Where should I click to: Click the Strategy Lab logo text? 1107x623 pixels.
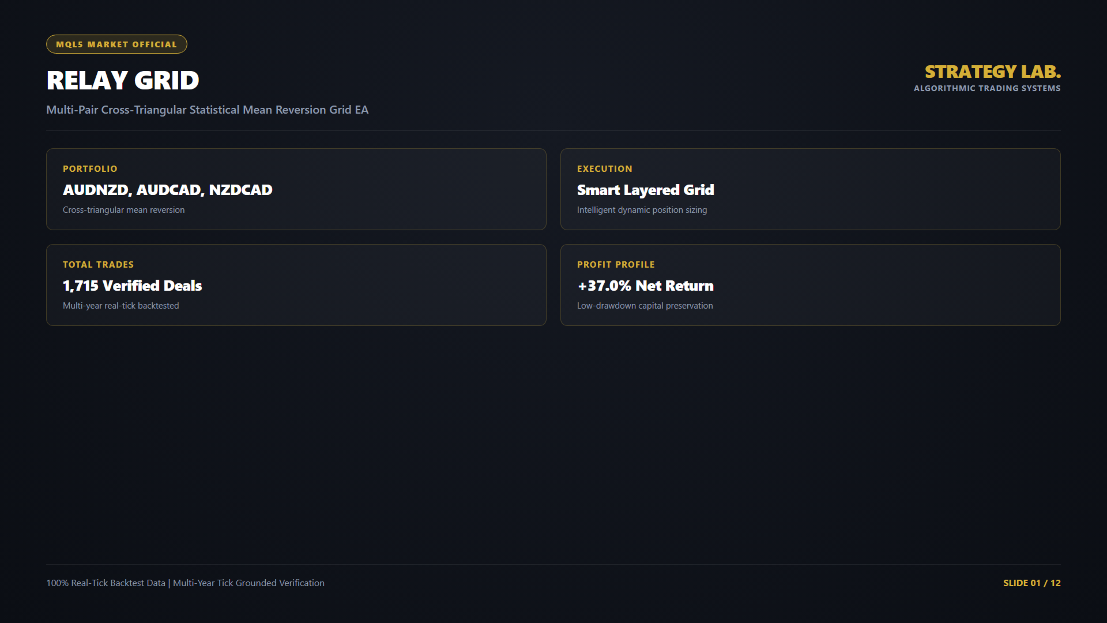tap(993, 72)
